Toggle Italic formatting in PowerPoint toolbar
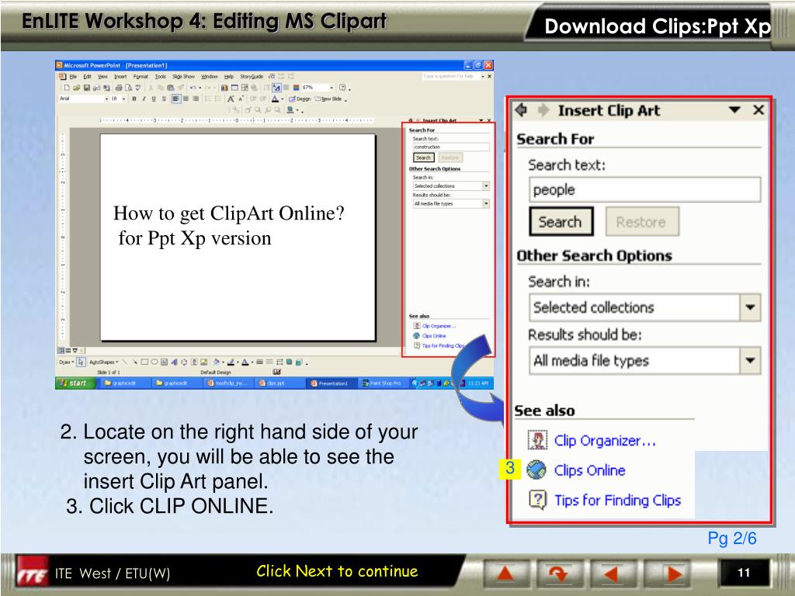The height and width of the screenshot is (596, 795). 144,99
